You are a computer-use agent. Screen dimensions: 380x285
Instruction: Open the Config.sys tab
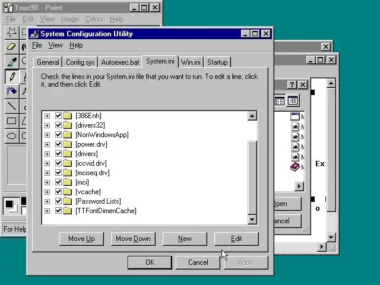(80, 62)
